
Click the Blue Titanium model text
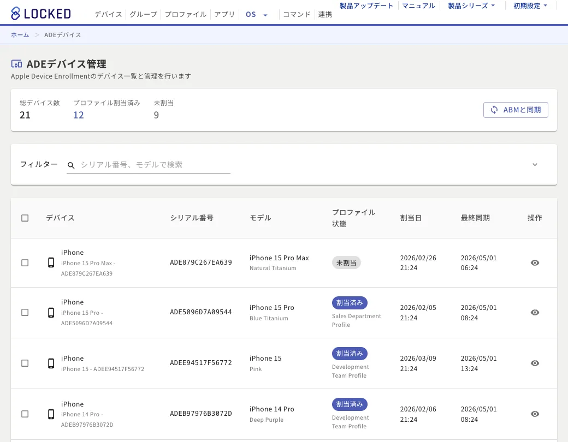click(269, 318)
